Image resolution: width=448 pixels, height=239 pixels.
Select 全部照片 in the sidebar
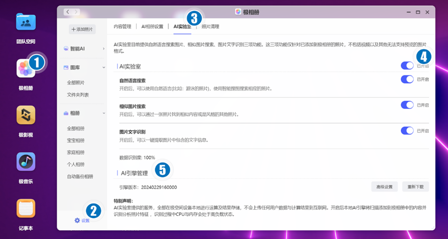click(76, 83)
